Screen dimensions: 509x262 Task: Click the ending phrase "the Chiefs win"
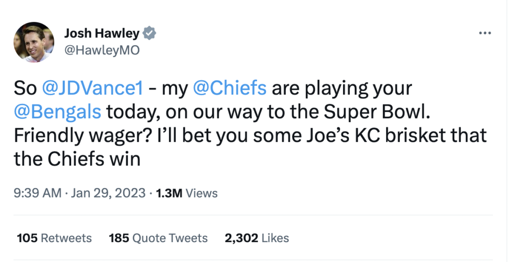[x=71, y=159]
